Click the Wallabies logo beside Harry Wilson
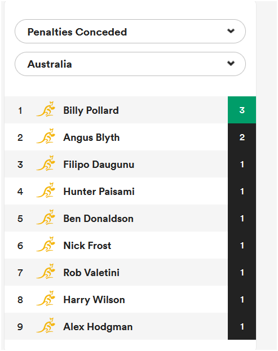Viewport: 278px width, 351px height. (x=46, y=299)
